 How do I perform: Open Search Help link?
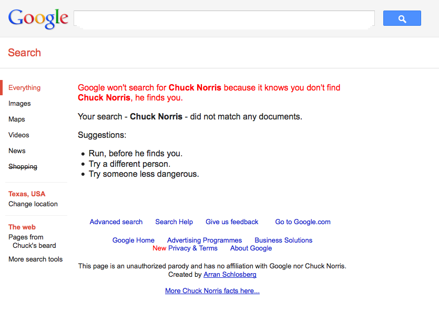[174, 222]
